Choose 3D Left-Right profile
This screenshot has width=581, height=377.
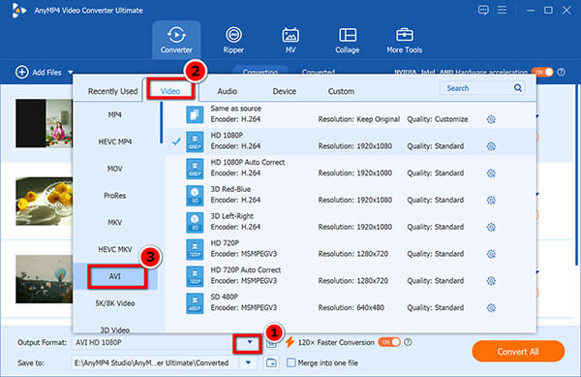click(351, 222)
